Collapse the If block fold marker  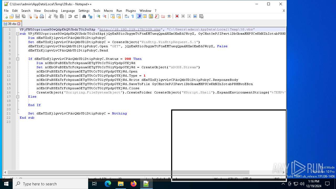click(x=18, y=59)
